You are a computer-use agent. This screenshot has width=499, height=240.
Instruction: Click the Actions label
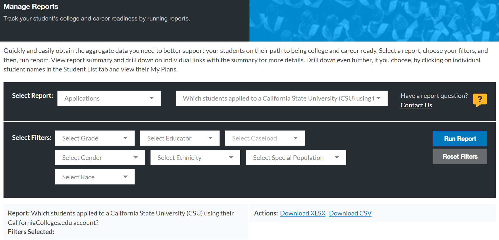click(x=266, y=213)
